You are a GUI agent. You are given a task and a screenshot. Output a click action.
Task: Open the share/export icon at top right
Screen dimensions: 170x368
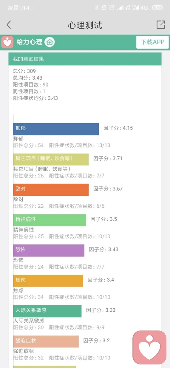(161, 25)
